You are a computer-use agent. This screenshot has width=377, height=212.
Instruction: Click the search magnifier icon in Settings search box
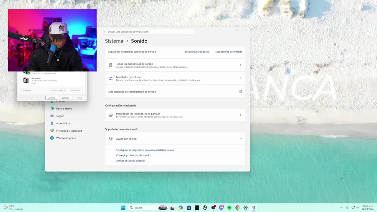(x=104, y=32)
